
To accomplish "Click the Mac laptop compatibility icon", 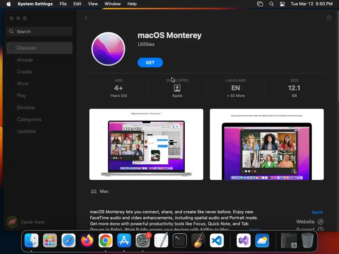I will 94,191.
